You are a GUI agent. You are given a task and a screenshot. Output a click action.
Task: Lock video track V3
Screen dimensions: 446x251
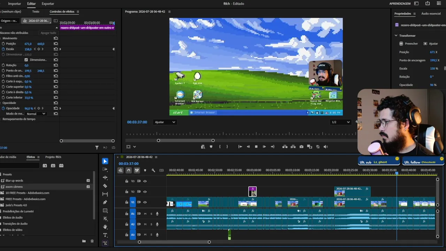[x=127, y=181]
